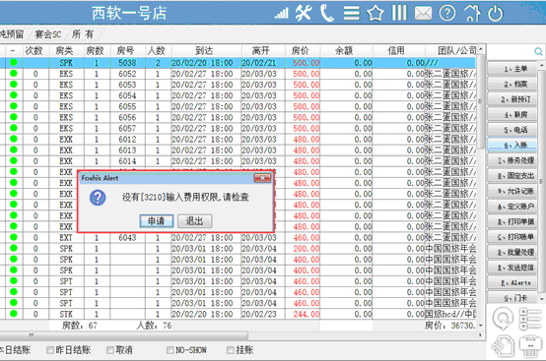
Task: Click the 8、固定支出 sidebar button
Action: pos(512,176)
